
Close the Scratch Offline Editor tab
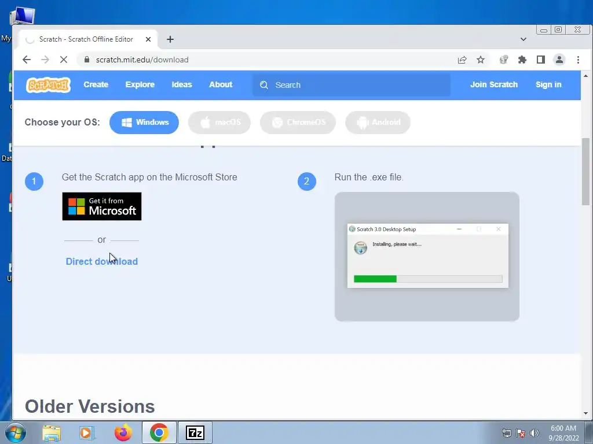tap(148, 39)
